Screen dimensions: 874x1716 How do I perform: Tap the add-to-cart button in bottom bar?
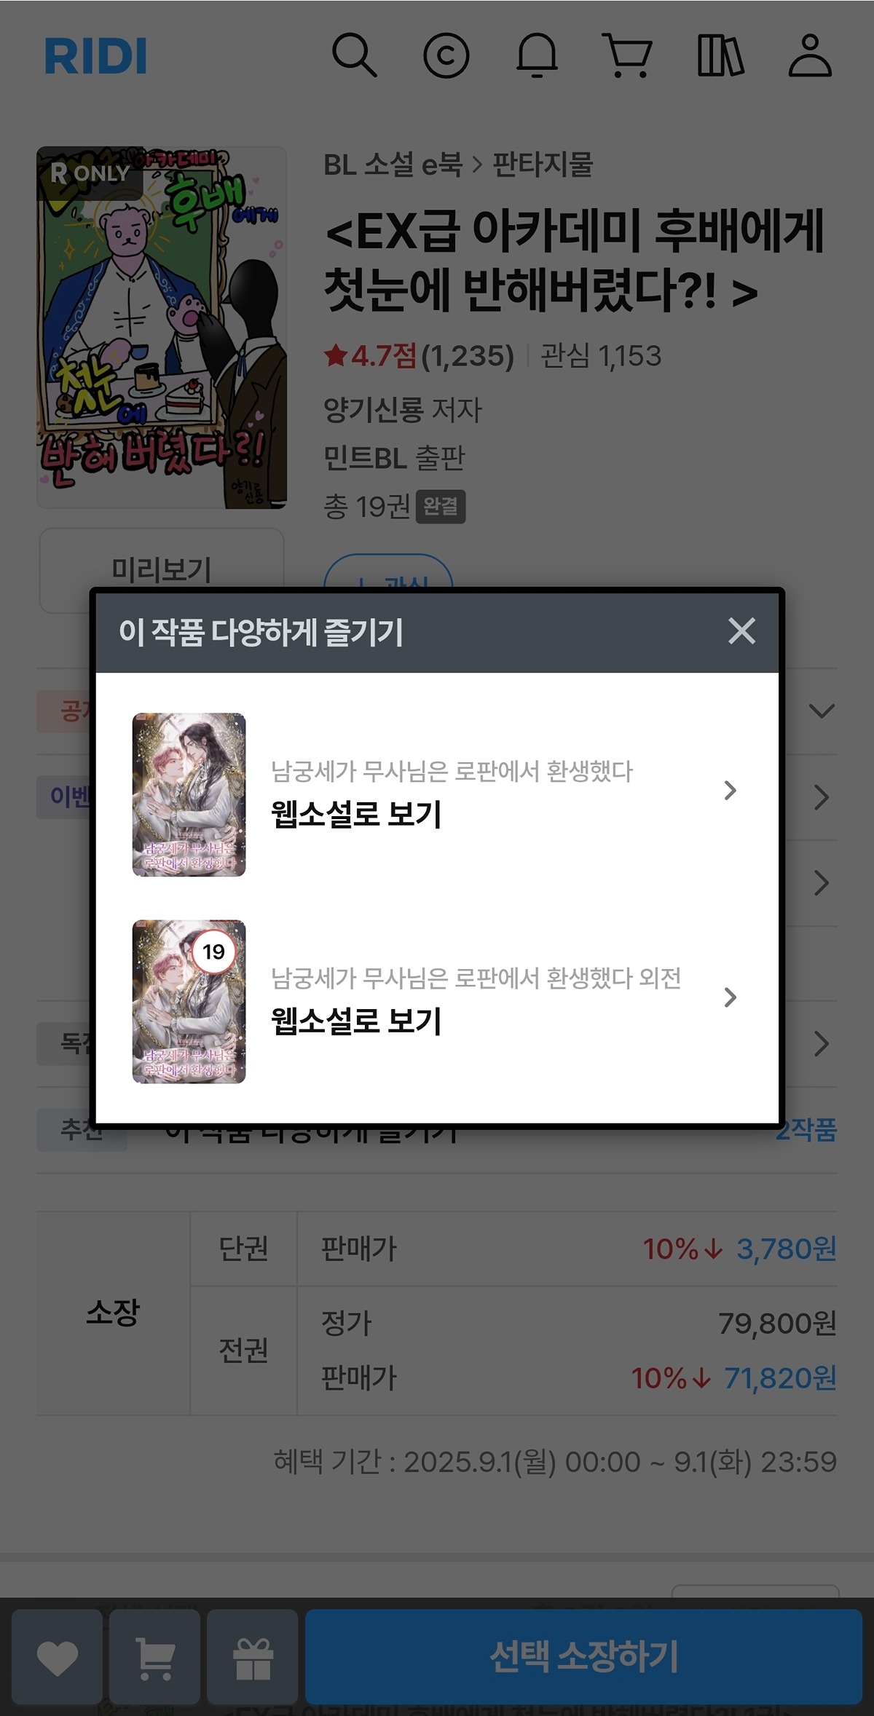click(x=155, y=1656)
